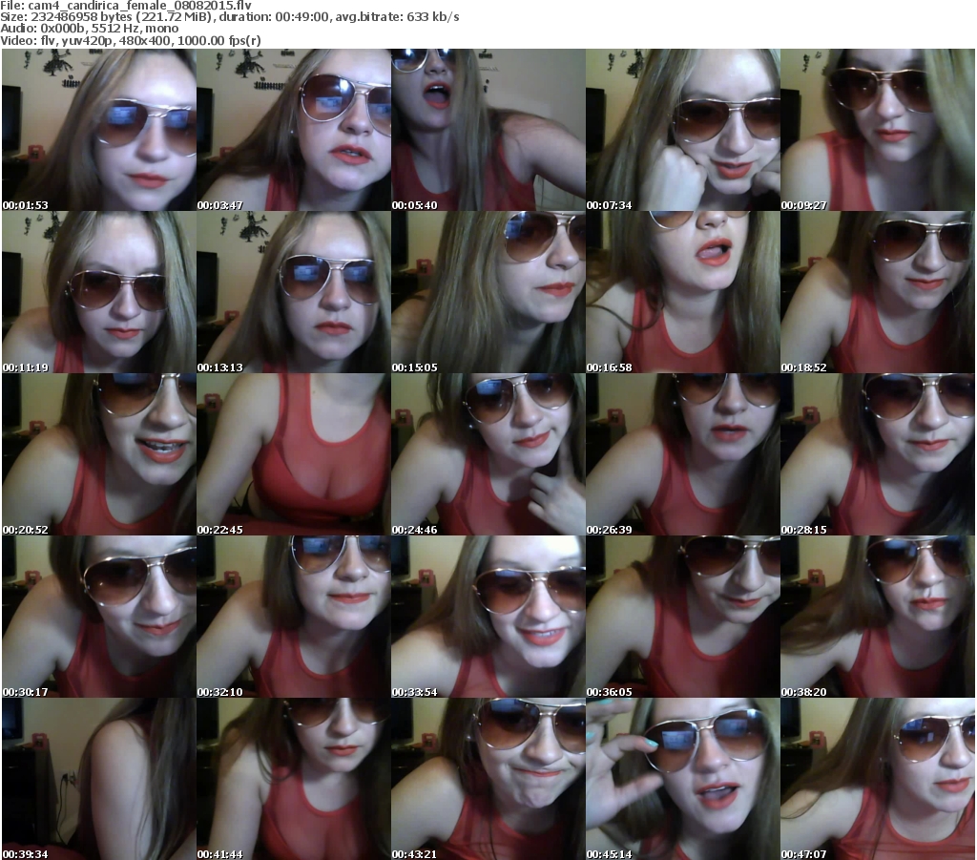Click the line starting 'Size: 232486958 bytes'

point(230,17)
